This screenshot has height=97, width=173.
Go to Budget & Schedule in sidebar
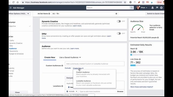16,54
